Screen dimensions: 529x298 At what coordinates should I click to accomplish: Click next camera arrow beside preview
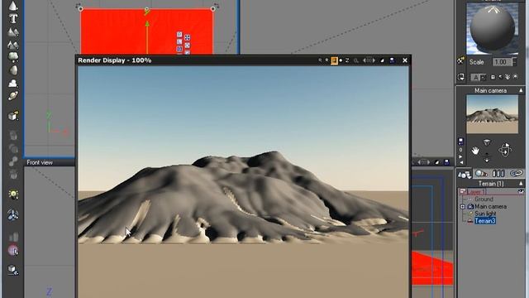[x=460, y=156]
